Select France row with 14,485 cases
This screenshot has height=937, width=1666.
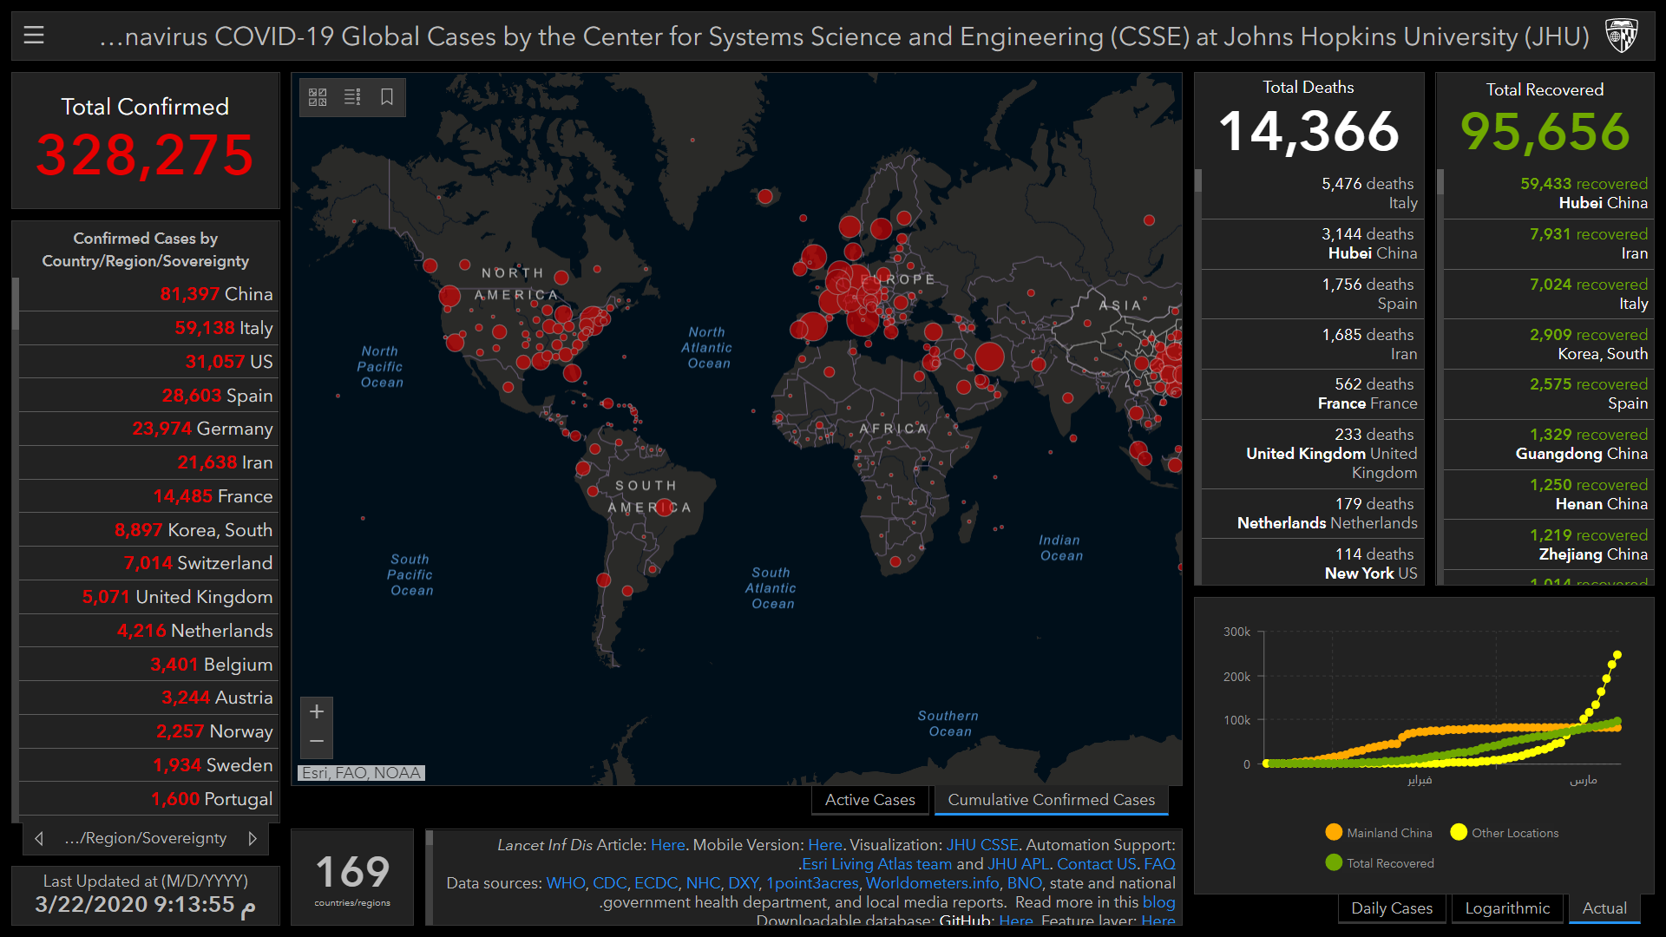click(148, 496)
